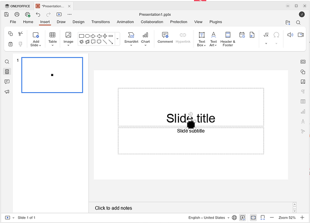Viewport: 310px width, 223px height.
Task: Open the Collaboration tab
Action: click(152, 22)
